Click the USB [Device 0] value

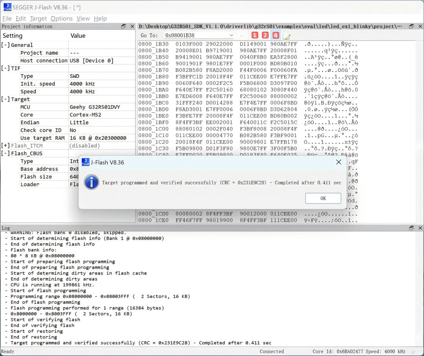click(91, 61)
